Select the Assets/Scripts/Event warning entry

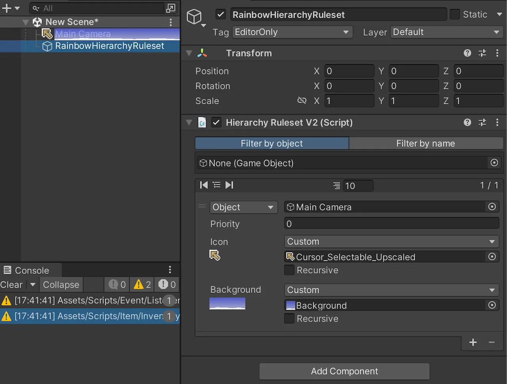tap(90, 300)
